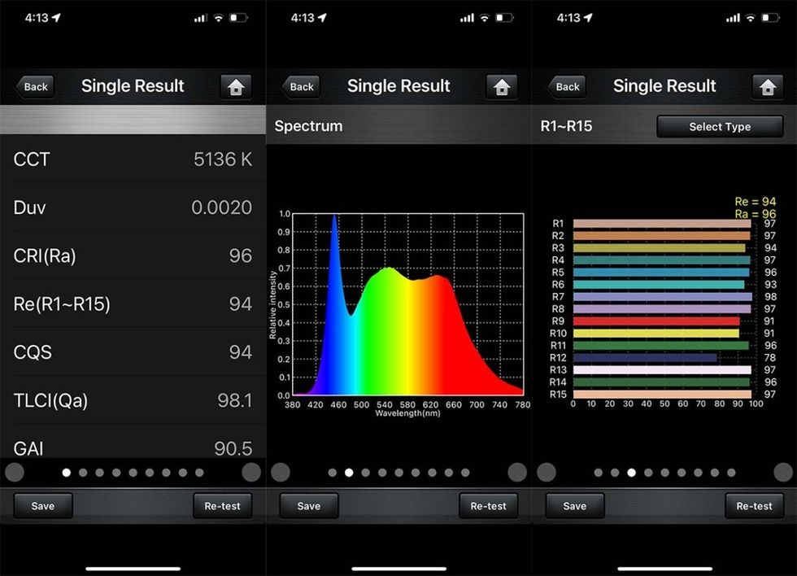Tap the left gray circle on the Spectrum screen
The width and height of the screenshot is (797, 576).
click(x=281, y=473)
